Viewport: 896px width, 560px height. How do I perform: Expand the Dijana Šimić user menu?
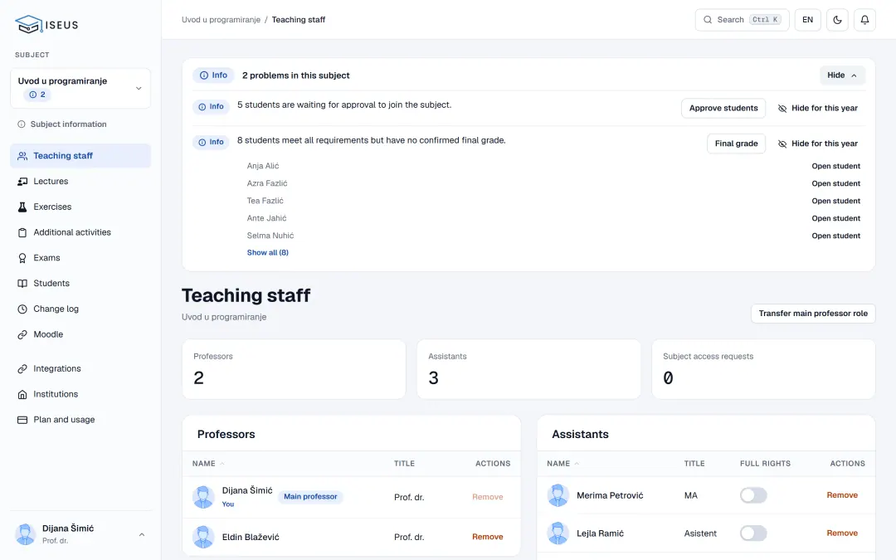click(x=80, y=534)
